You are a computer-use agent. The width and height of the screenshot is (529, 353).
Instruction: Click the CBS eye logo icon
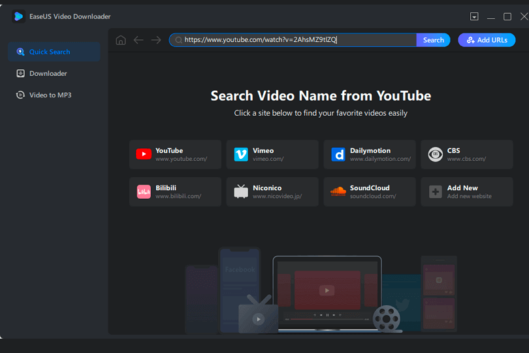tap(435, 154)
